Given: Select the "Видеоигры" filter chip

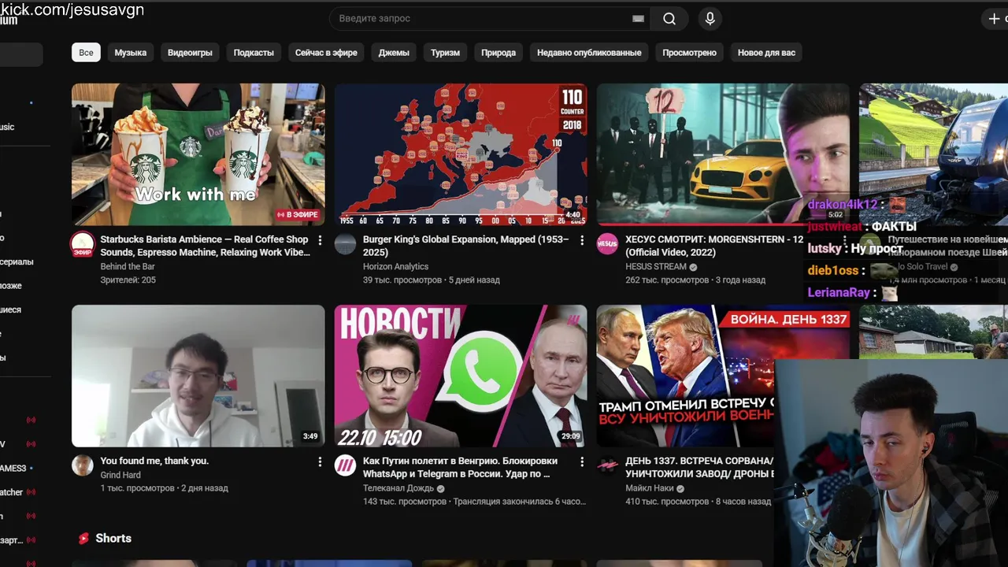Looking at the screenshot, I should (x=190, y=53).
